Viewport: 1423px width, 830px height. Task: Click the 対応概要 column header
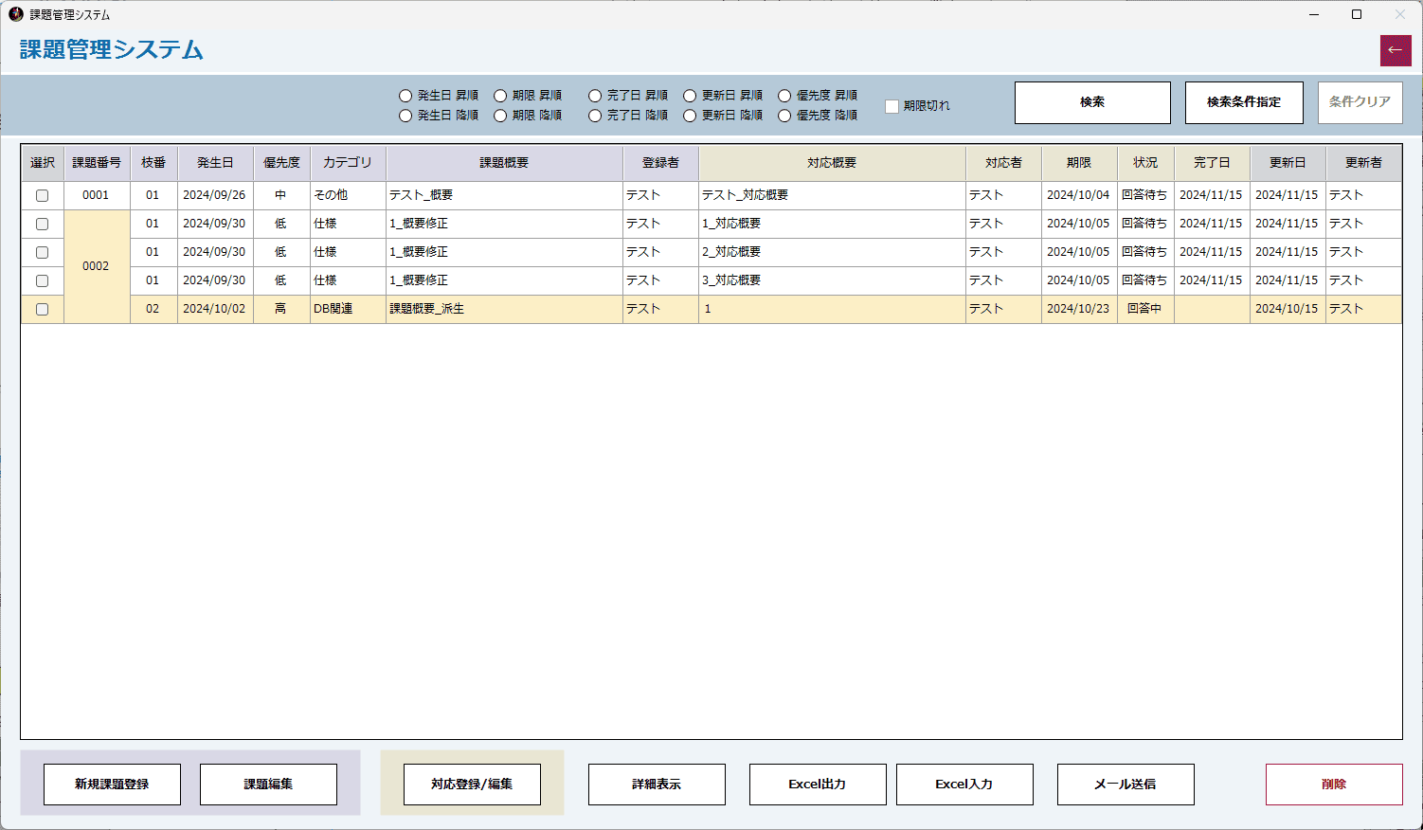point(832,163)
